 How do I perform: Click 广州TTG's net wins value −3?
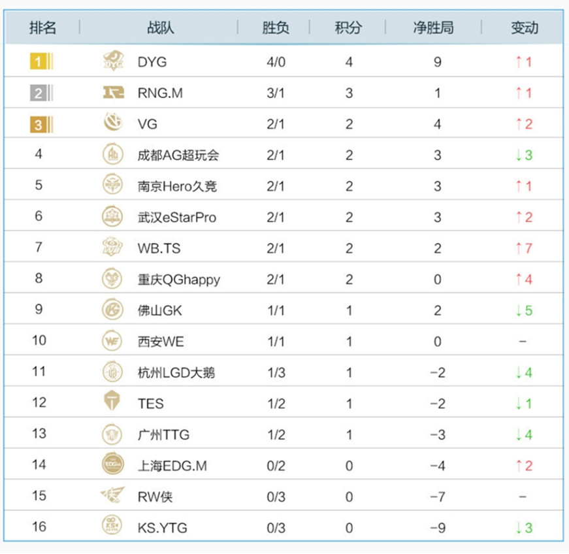[438, 434]
